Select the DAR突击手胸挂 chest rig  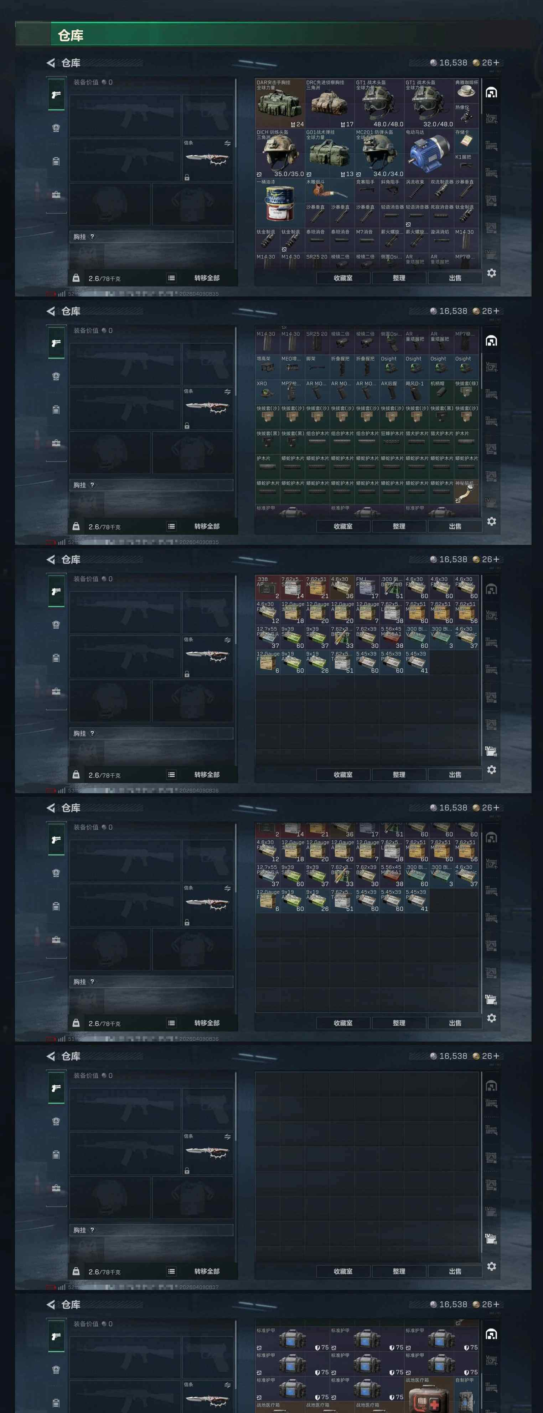click(279, 103)
